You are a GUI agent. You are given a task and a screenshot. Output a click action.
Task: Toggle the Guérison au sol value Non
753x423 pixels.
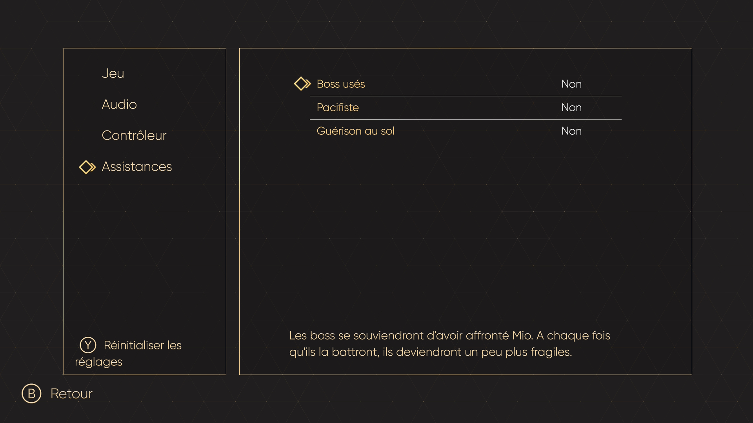(571, 131)
